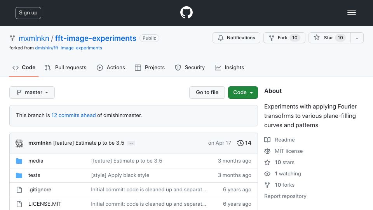
Task: Click Report repository link
Action: click(285, 196)
